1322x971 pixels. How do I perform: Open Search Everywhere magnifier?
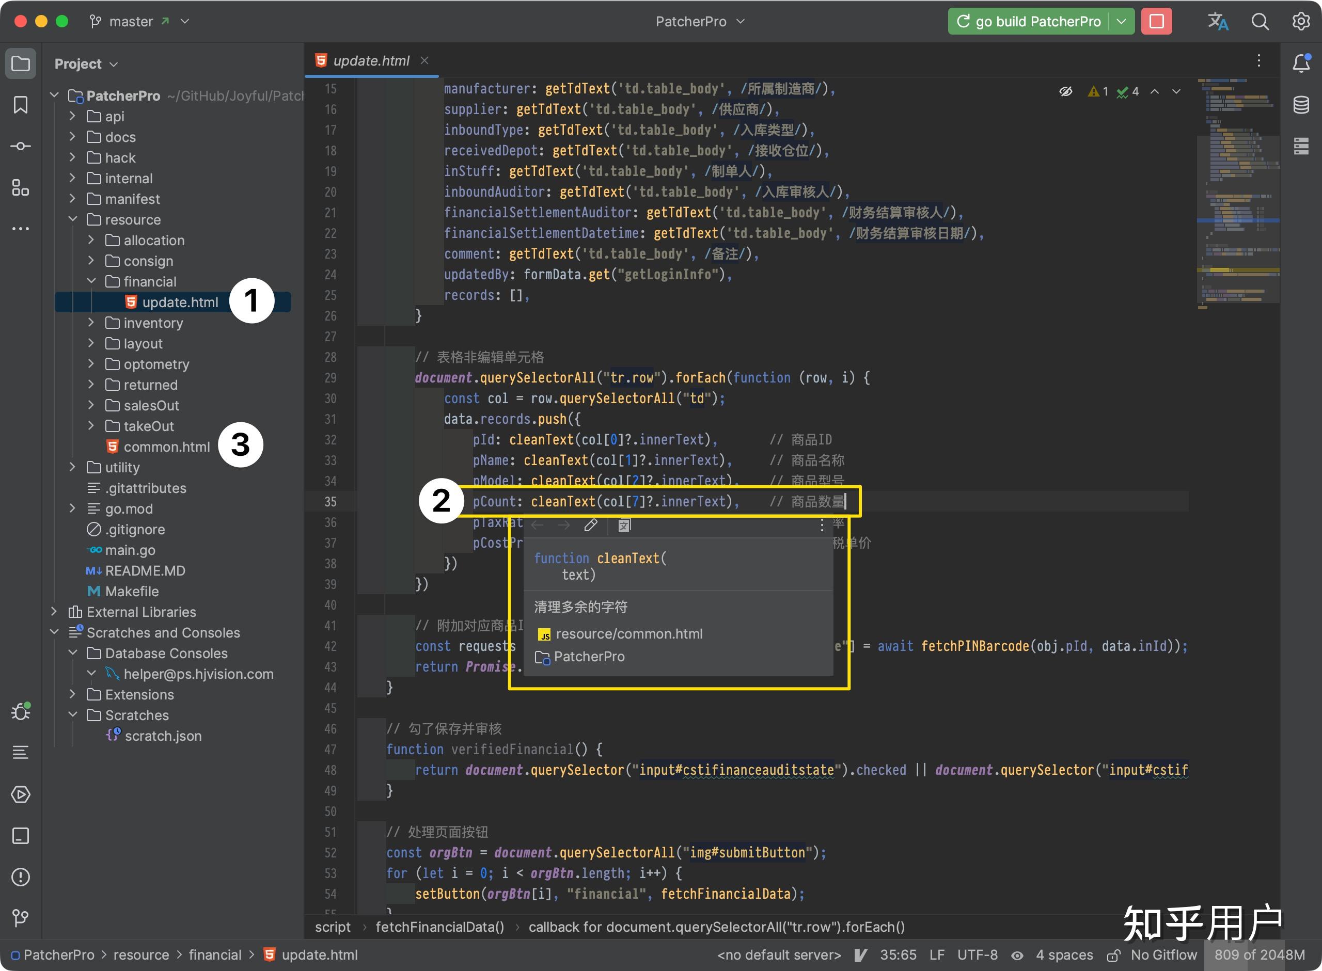[x=1260, y=22]
